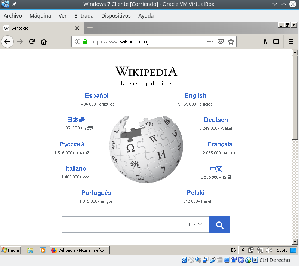This screenshot has height=266, width=299.
Task: Click the VirtualBox CPU features indicator
Action: tap(241, 260)
